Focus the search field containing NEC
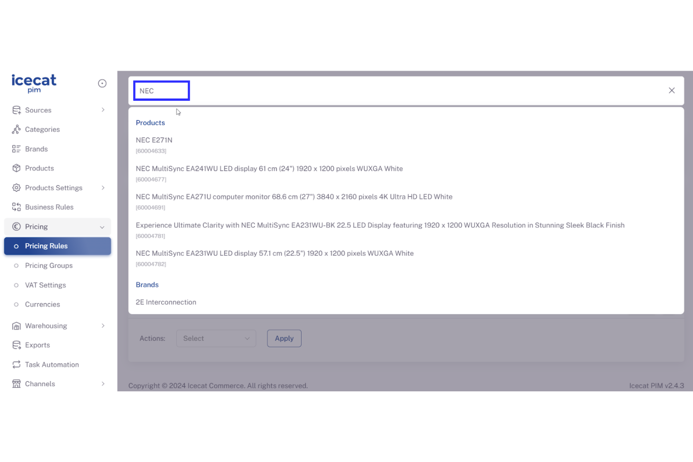This screenshot has height=462, width=693. coord(162,91)
